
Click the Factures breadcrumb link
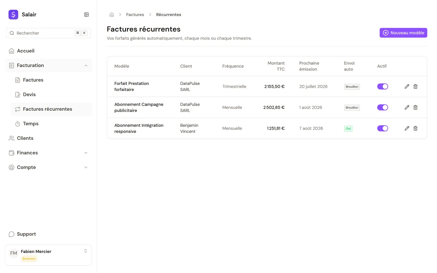point(135,15)
